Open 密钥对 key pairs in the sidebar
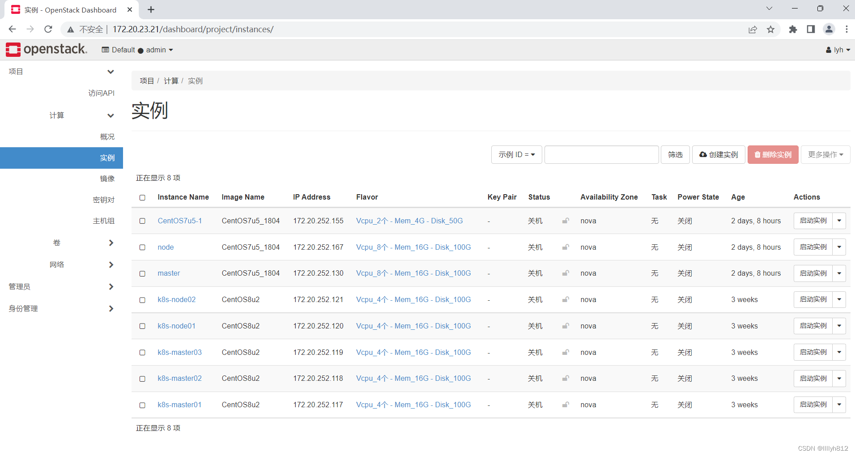The image size is (855, 456). pyautogui.click(x=103, y=200)
